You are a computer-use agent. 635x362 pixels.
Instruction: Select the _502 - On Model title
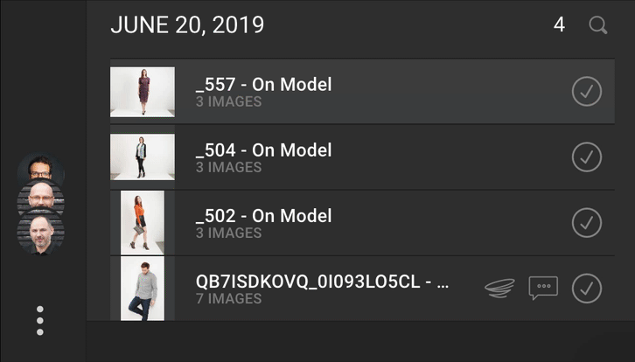click(x=263, y=216)
